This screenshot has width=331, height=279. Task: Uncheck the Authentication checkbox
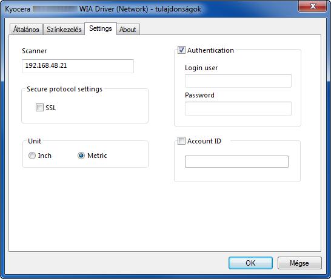click(181, 50)
